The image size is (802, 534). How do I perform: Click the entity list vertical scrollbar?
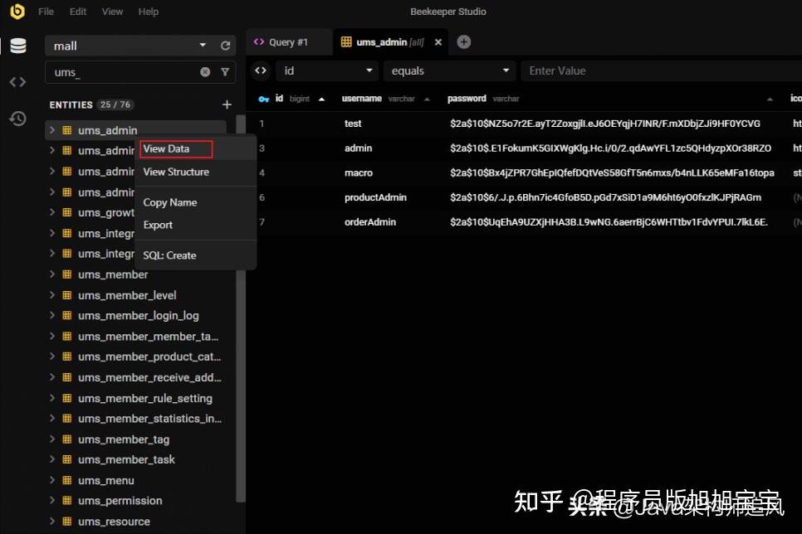[x=241, y=308]
